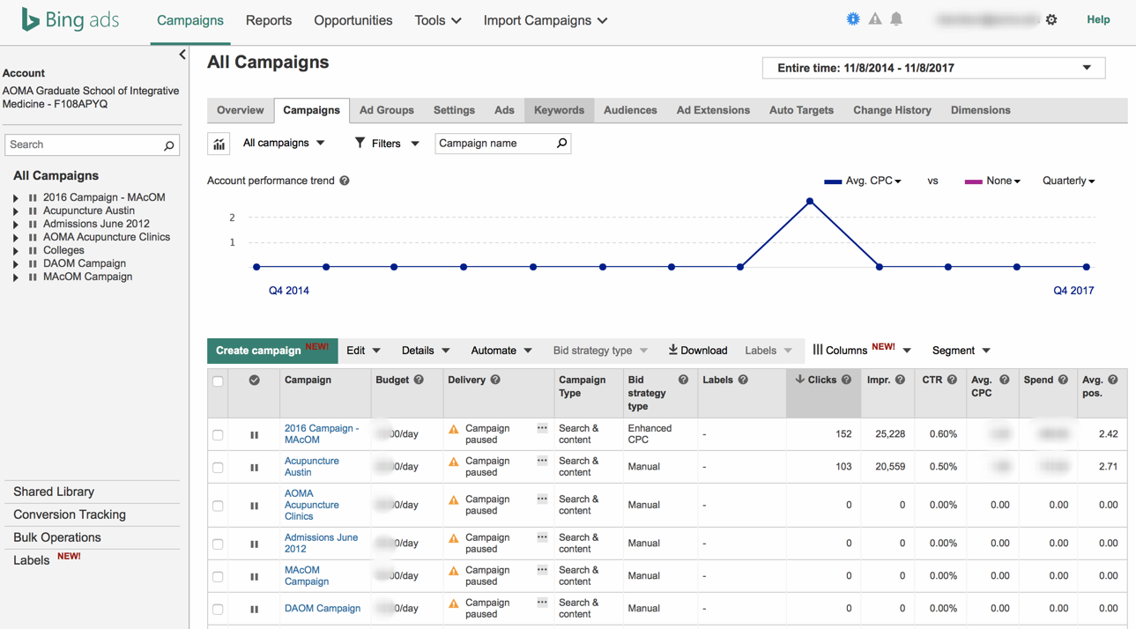Screen dimensions: 1136x629
Task: Open the Automate dropdown menu
Action: point(501,351)
